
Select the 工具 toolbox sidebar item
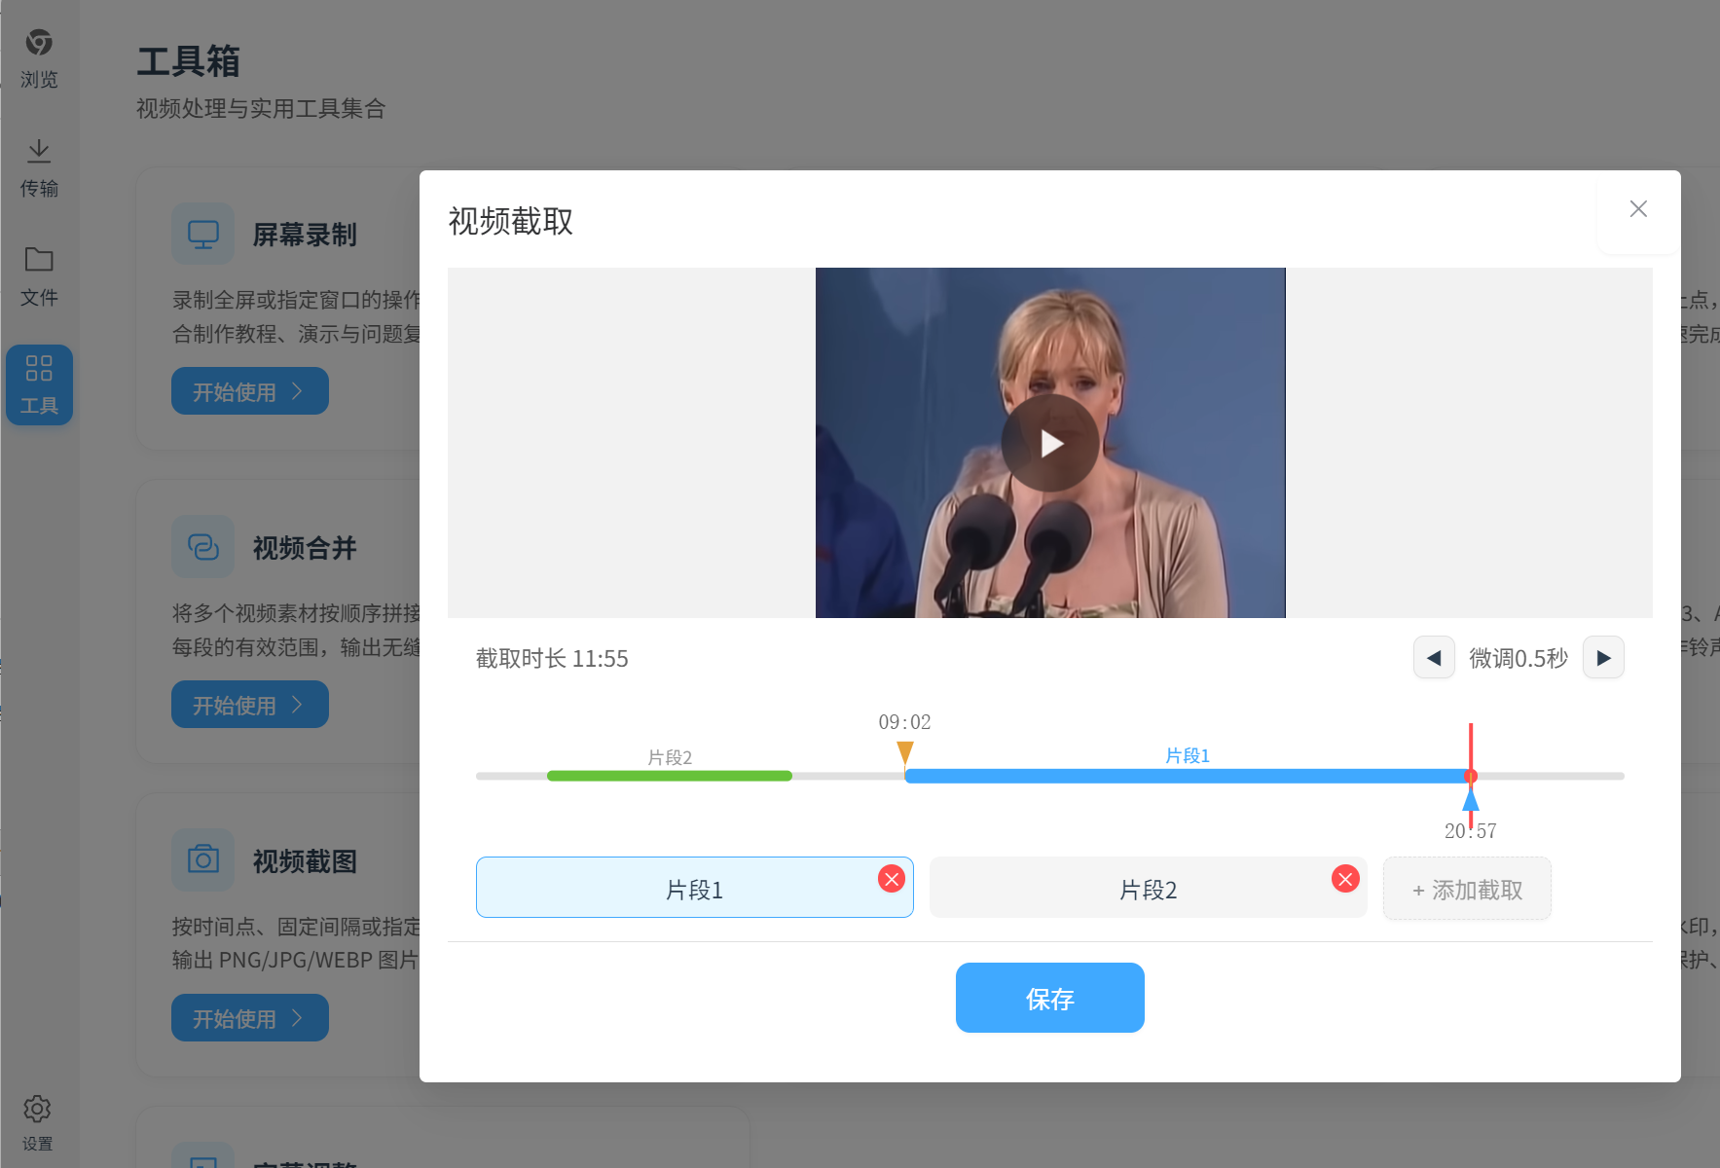coord(39,385)
